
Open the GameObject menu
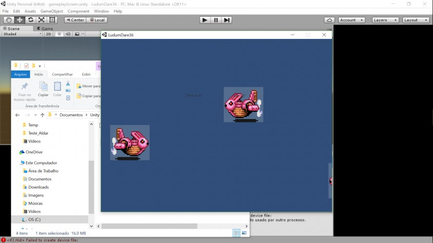[x=52, y=11]
